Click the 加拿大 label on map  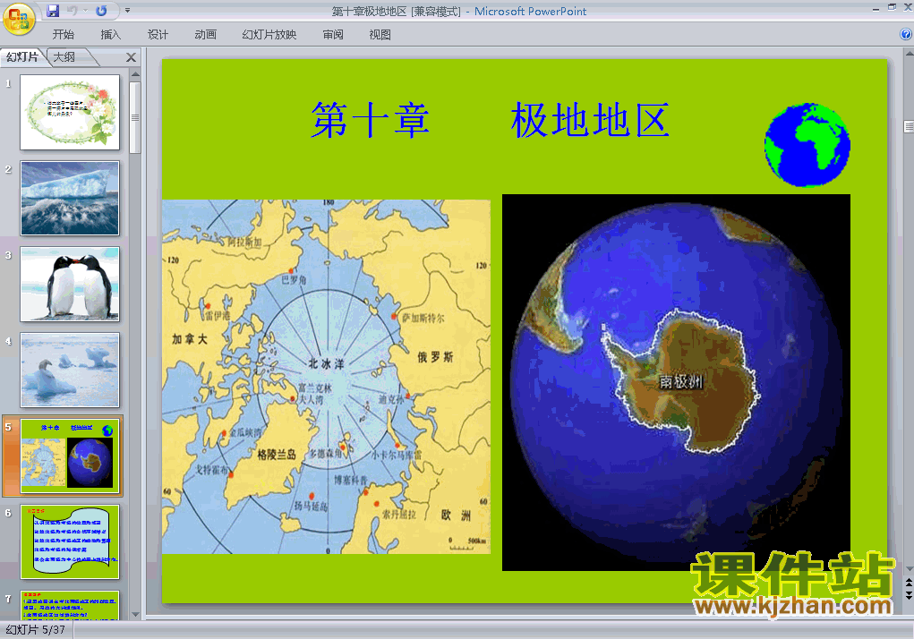(190, 339)
